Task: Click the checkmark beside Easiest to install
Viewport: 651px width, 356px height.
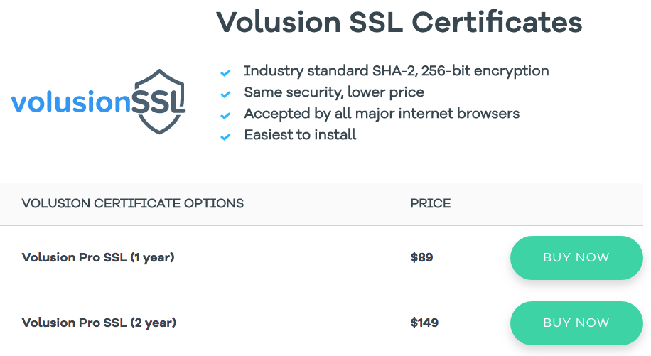Action: [225, 136]
